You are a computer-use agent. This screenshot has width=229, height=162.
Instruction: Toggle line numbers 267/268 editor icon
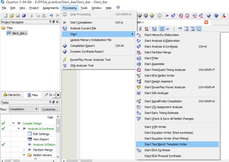coord(162,29)
